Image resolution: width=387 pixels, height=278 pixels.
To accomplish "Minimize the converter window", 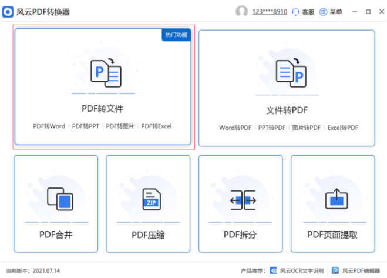I will click(355, 12).
